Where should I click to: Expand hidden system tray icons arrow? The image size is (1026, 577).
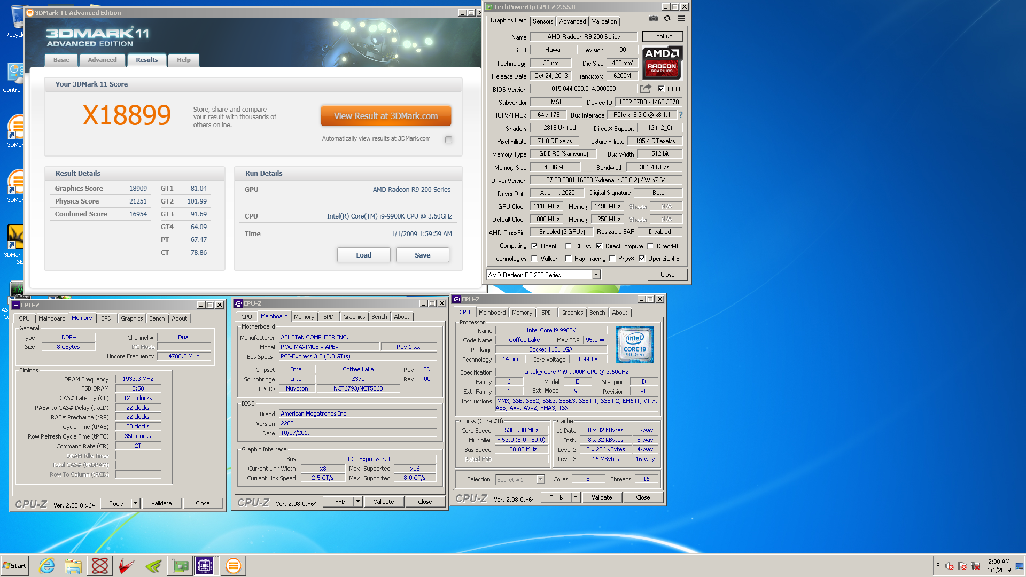click(x=938, y=566)
